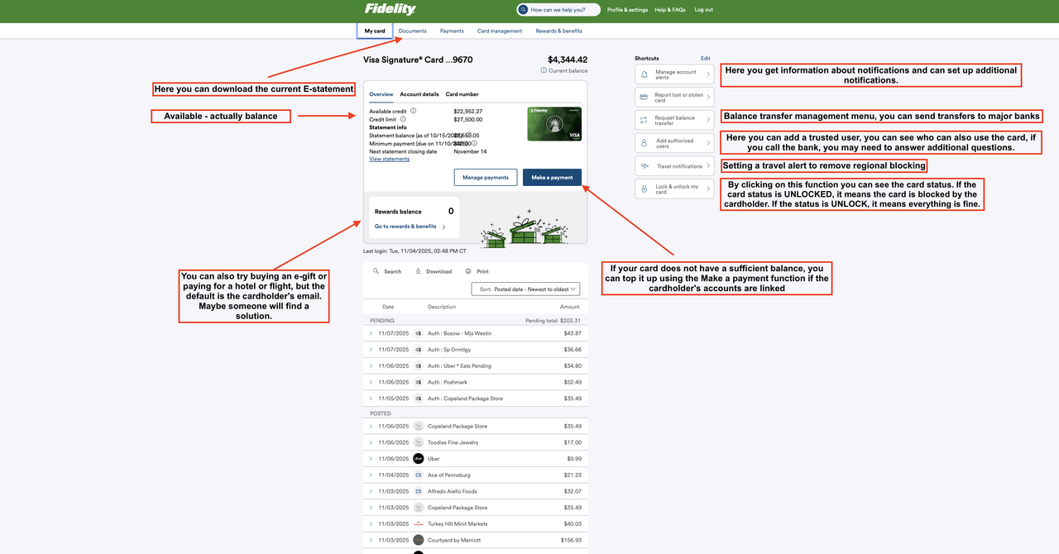This screenshot has height=554, width=1059.
Task: Click the Fidelity logo in the header
Action: 390,9
